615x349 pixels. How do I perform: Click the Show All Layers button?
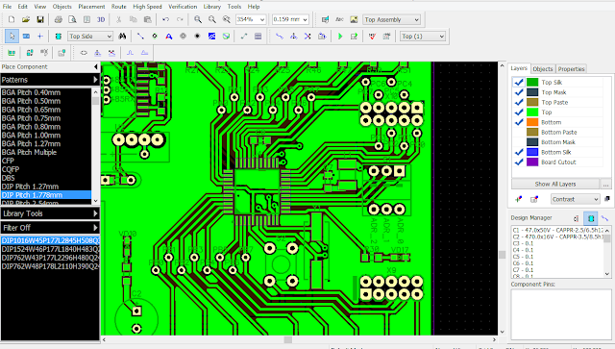pyautogui.click(x=555, y=185)
